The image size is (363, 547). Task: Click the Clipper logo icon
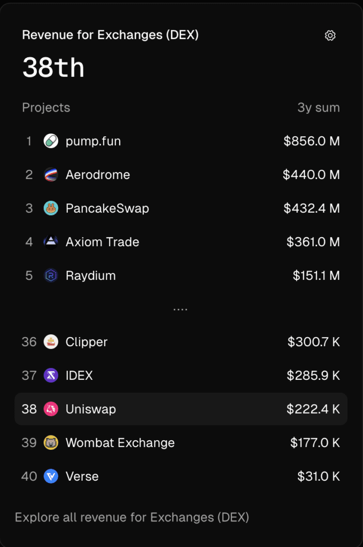coord(51,342)
